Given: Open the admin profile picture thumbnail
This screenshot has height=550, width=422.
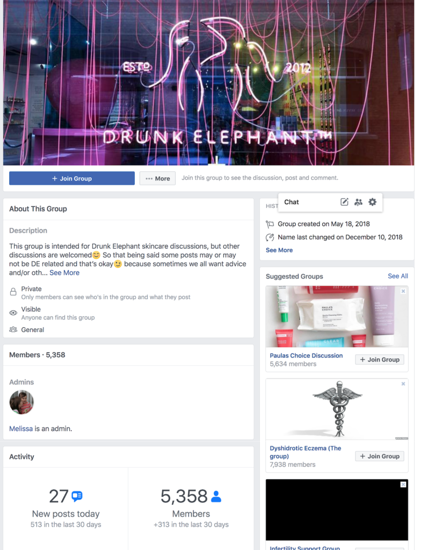Looking at the screenshot, I should pos(21,402).
